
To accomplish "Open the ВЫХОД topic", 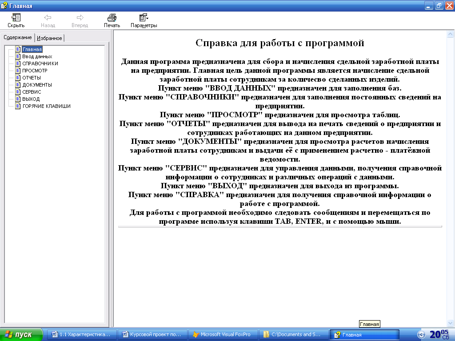I will pos(31,99).
